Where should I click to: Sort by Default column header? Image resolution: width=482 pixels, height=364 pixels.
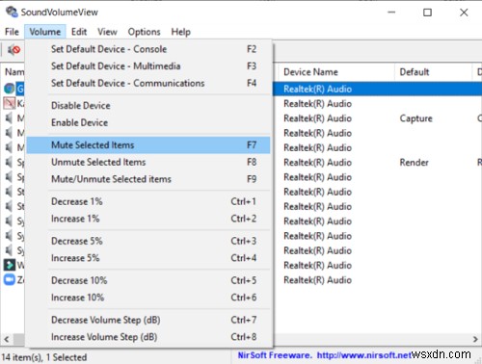tap(433, 72)
